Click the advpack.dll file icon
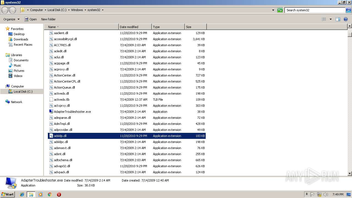The image size is (352, 198). point(51,172)
